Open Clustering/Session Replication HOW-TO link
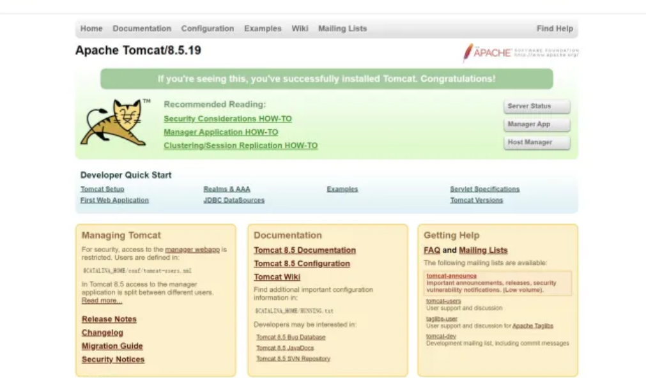The width and height of the screenshot is (646, 378). [x=241, y=146]
